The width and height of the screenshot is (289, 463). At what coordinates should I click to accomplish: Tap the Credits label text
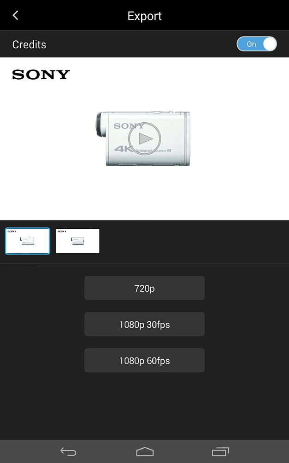(x=29, y=44)
